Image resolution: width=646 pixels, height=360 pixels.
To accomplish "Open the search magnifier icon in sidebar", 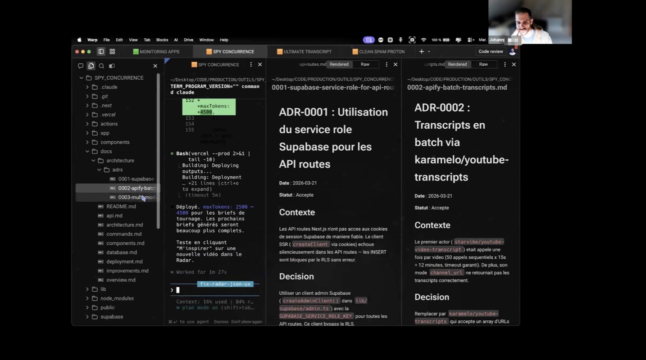I will pos(101,66).
